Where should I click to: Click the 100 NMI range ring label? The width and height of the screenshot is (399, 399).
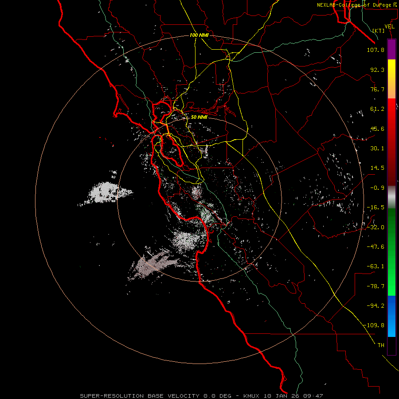[199, 35]
